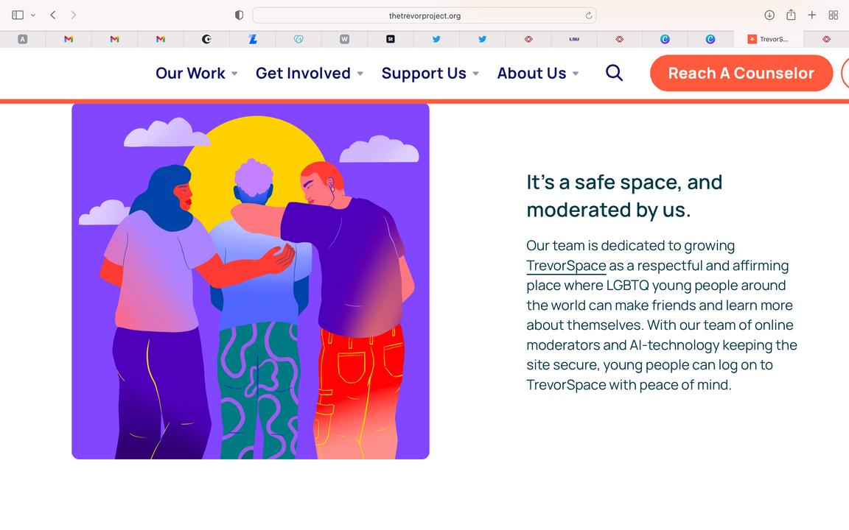Open the sidebar options chevron menu

coord(33,15)
